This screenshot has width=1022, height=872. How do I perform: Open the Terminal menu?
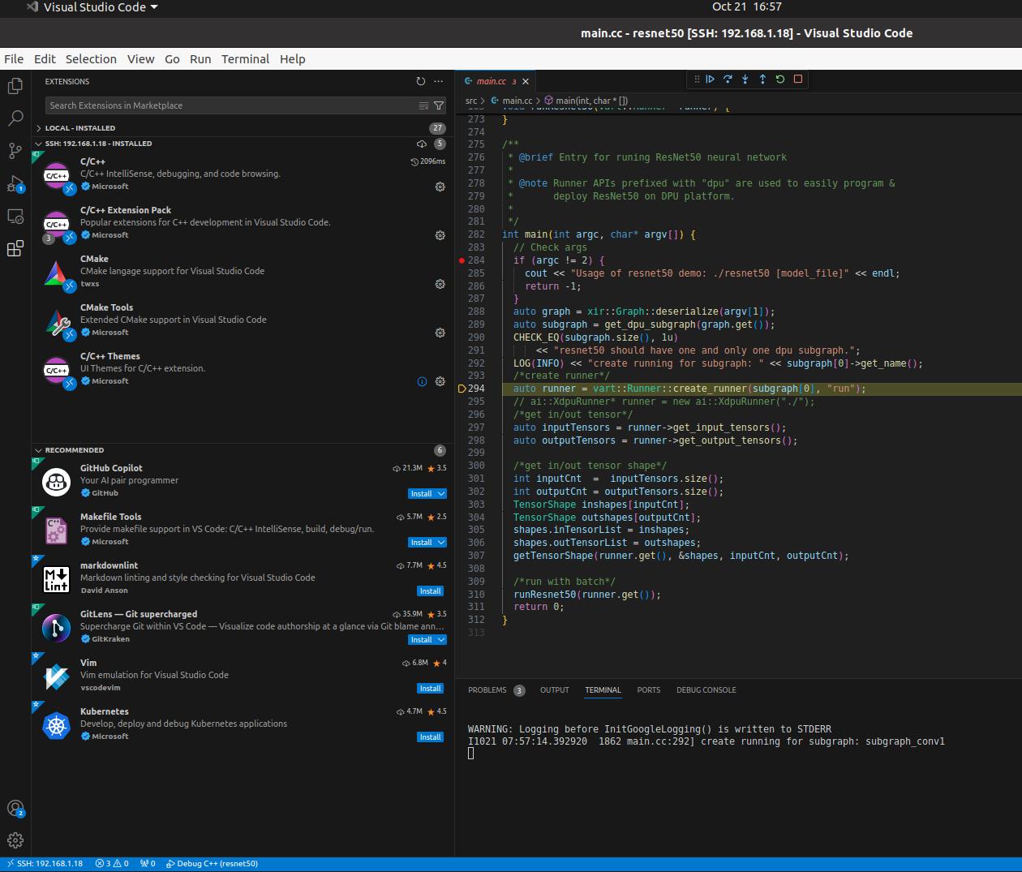pos(245,59)
